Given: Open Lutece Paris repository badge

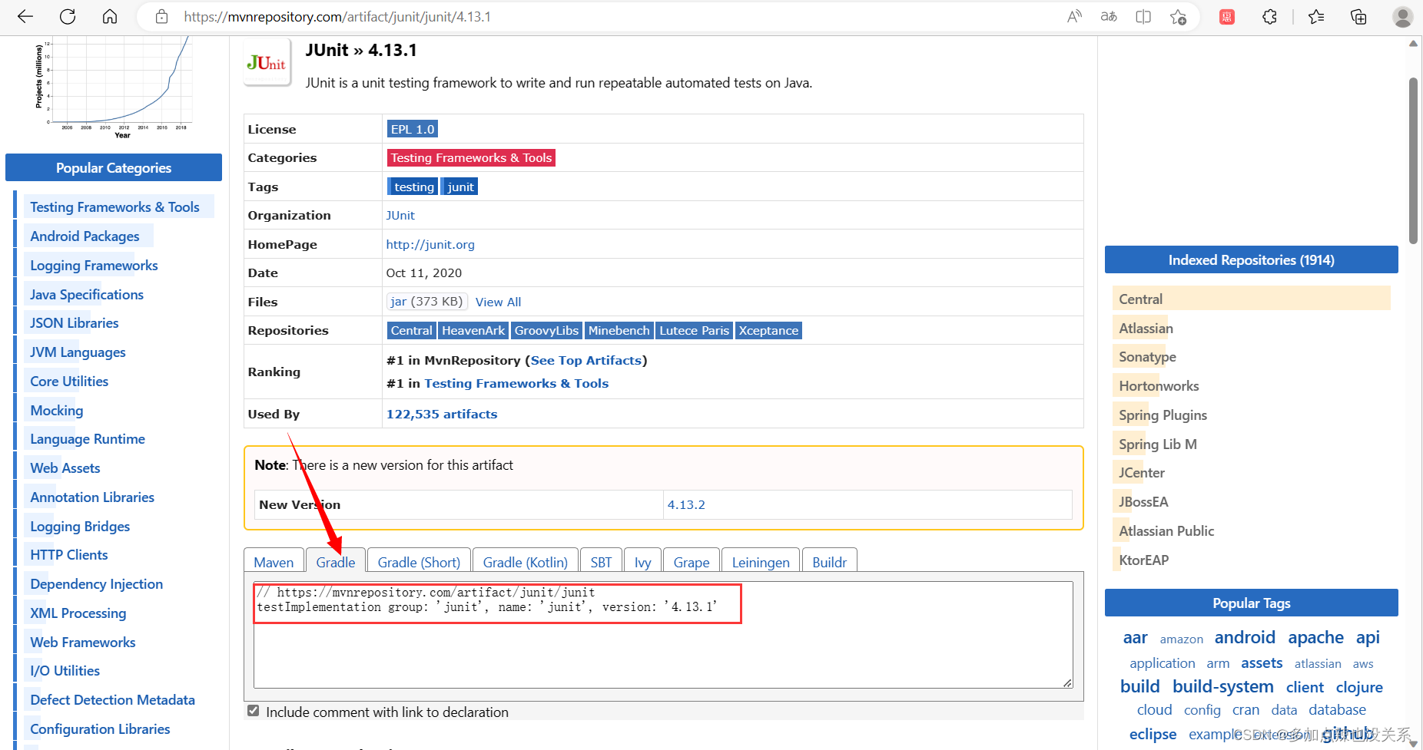Looking at the screenshot, I should pos(694,330).
